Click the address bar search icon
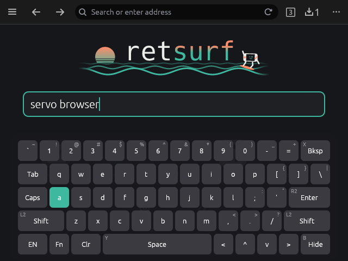Viewport: 348px width, 261px height. (x=83, y=12)
